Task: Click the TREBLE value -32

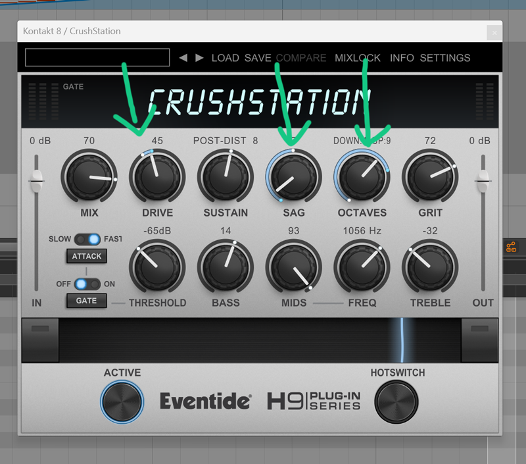Action: click(x=431, y=230)
